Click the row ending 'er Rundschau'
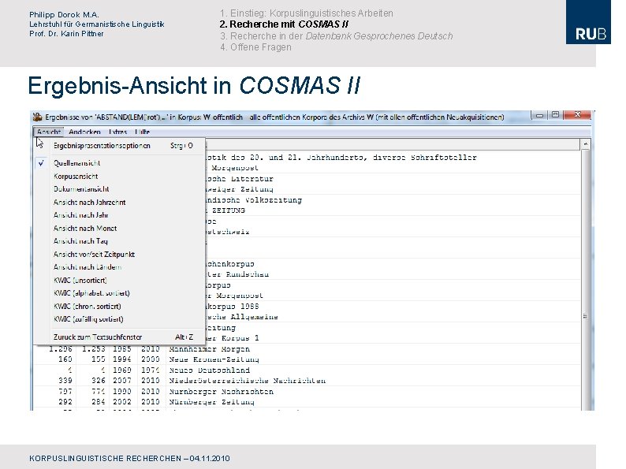The width and height of the screenshot is (626, 469). coord(392,274)
